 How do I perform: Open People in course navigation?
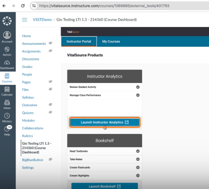pyautogui.click(x=27, y=74)
